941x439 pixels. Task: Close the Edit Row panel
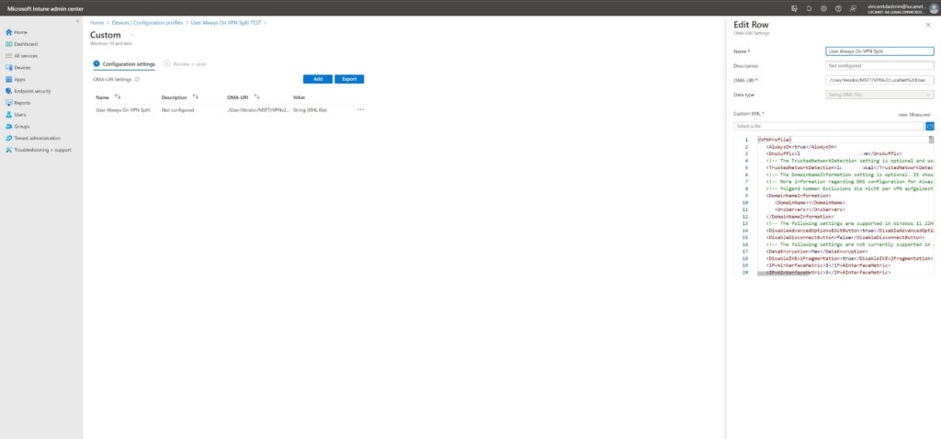coord(928,25)
